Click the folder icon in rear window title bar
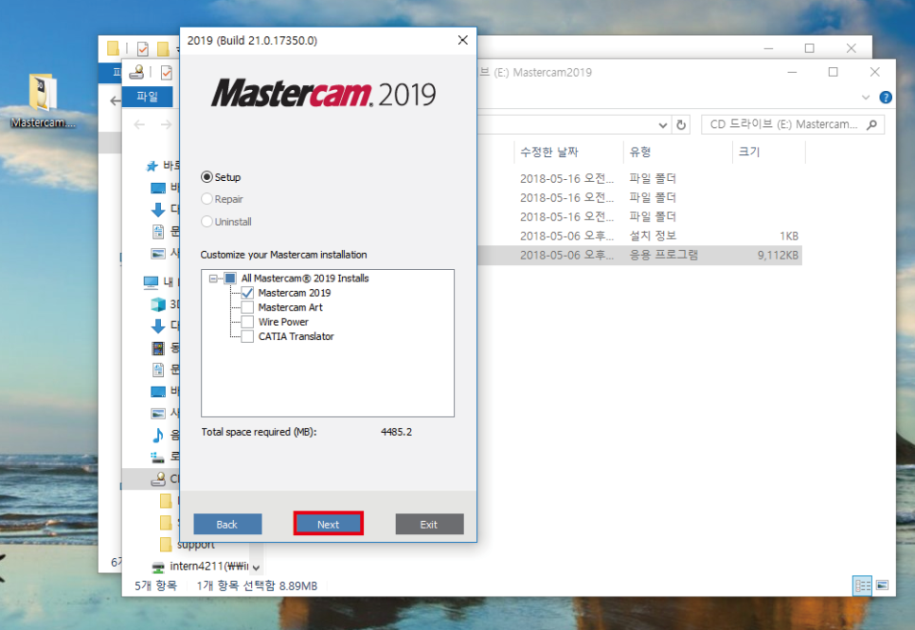Viewport: 915px width, 630px height. click(x=114, y=48)
